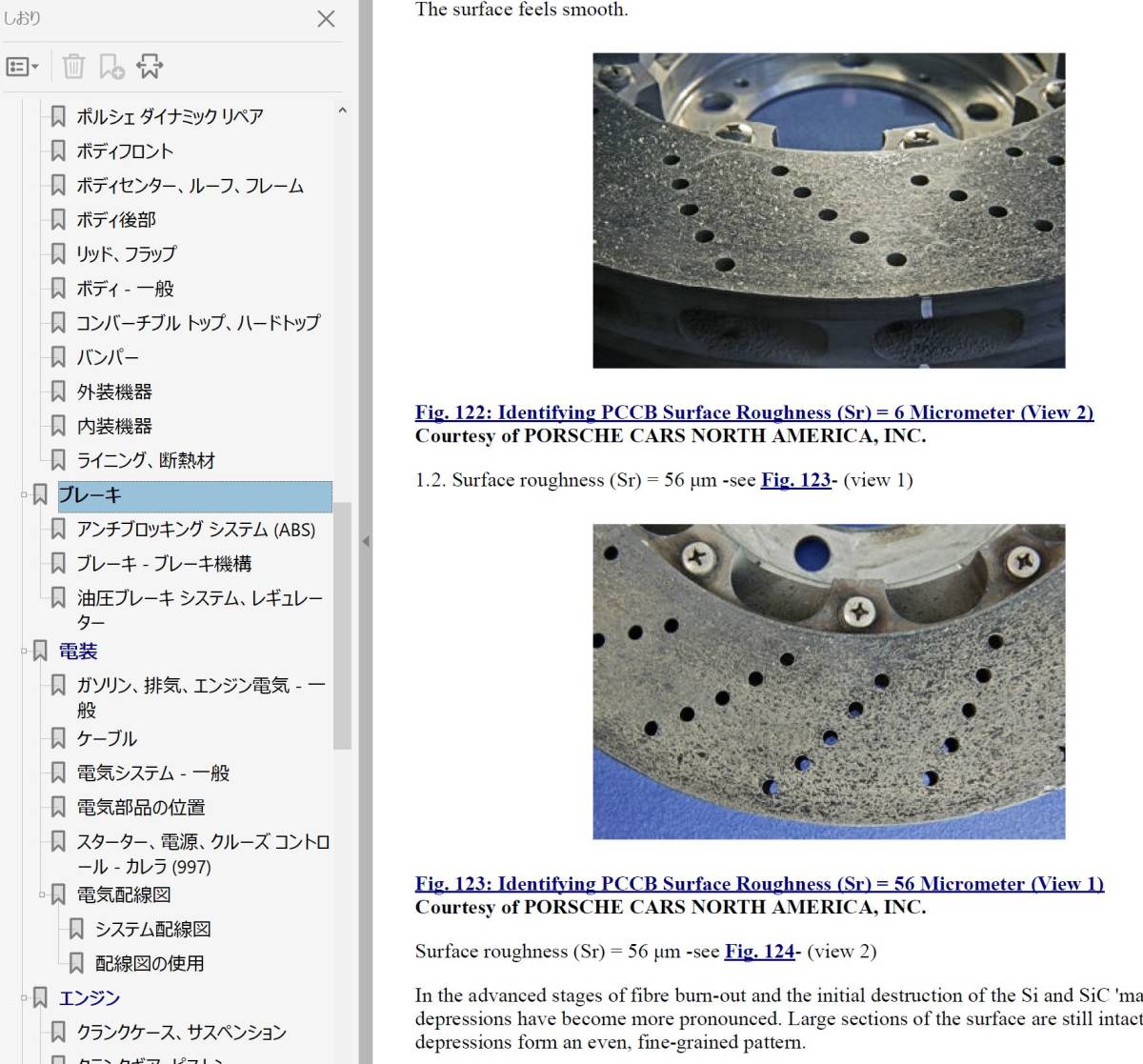
Task: Go to the ケーブル bookmark
Action: click(x=107, y=738)
